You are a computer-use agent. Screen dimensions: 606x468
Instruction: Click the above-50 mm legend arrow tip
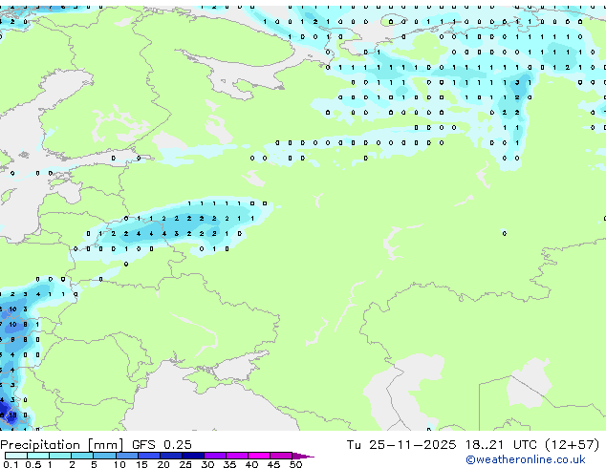tap(303, 456)
